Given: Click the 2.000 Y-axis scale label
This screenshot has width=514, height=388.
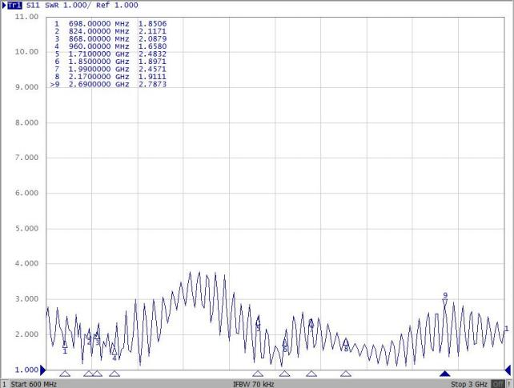Looking at the screenshot, I should click(26, 334).
